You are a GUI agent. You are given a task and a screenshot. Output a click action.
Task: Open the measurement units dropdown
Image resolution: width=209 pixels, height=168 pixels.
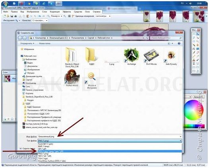(103, 16)
